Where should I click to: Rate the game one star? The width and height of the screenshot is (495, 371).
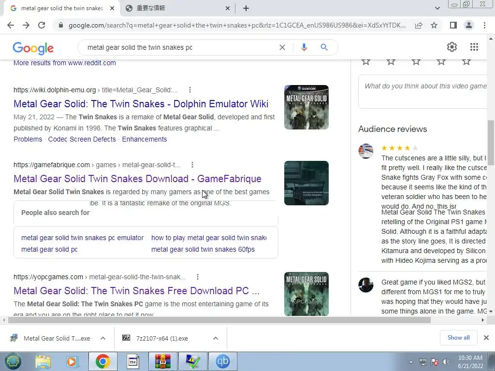pos(366,61)
